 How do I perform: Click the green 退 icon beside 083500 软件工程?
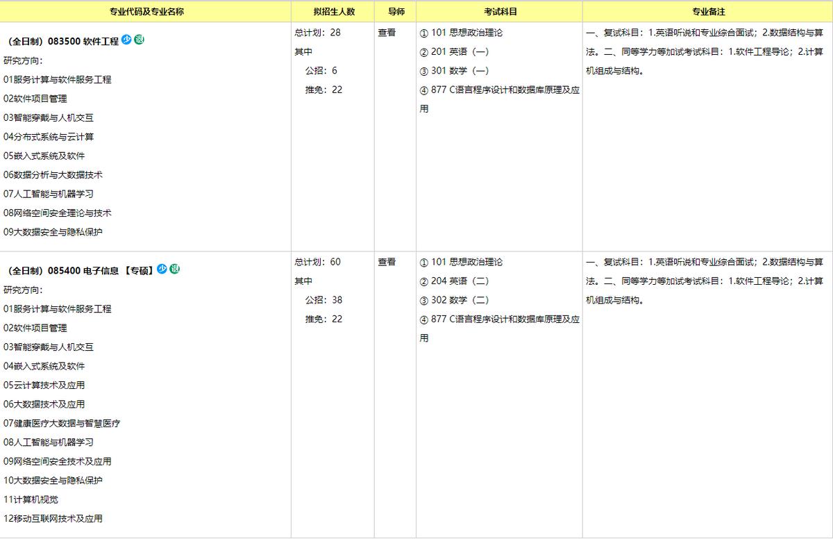point(138,40)
